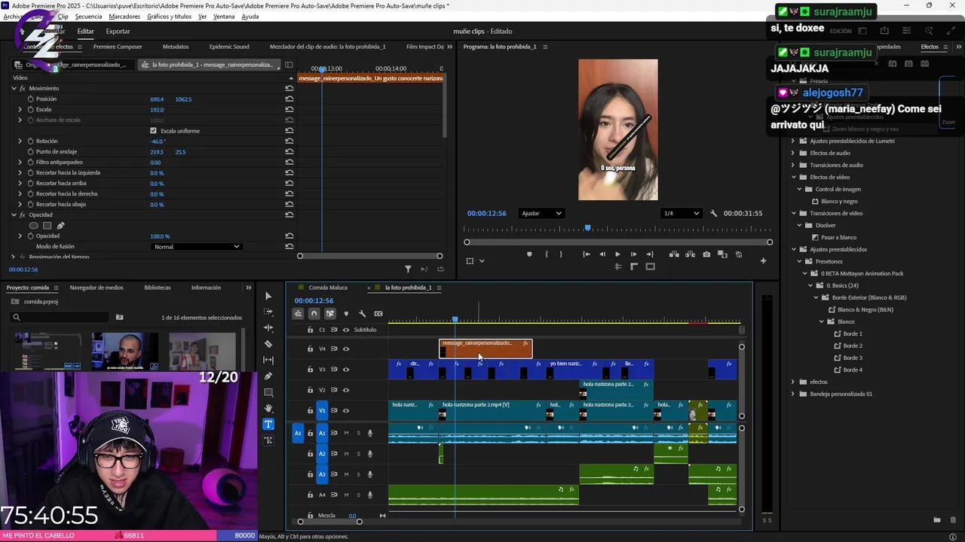Open the Editar workspace
965x542 pixels.
[x=86, y=31]
